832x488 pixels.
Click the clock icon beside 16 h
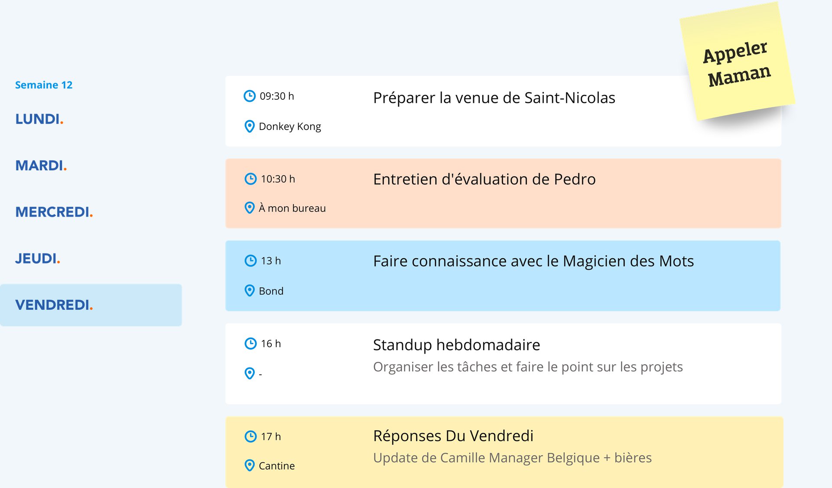click(250, 343)
